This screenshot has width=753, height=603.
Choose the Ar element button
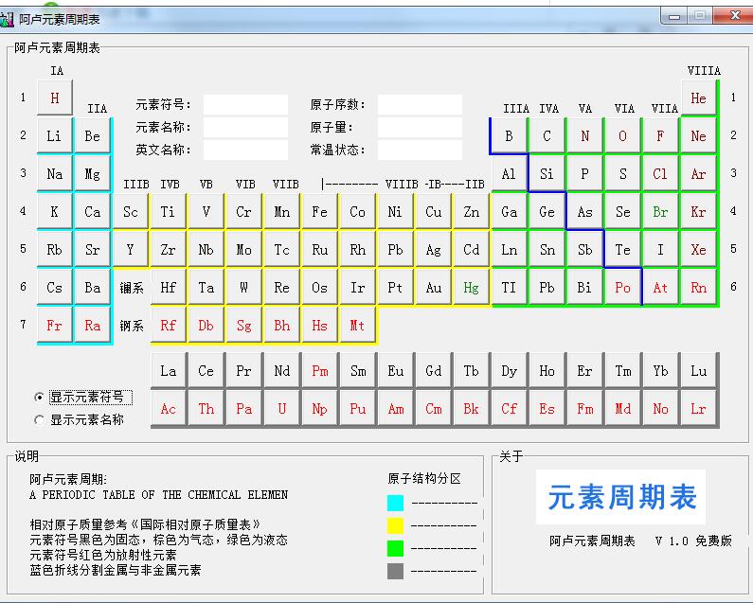[x=699, y=174]
